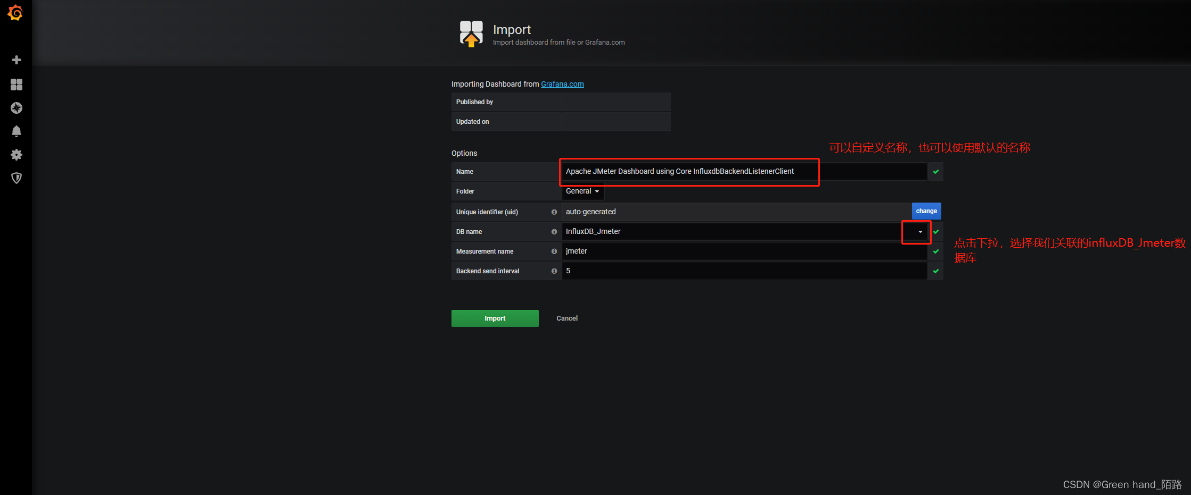Show info tooltip for DB name
Viewport: 1191px width, 495px height.
tap(554, 232)
